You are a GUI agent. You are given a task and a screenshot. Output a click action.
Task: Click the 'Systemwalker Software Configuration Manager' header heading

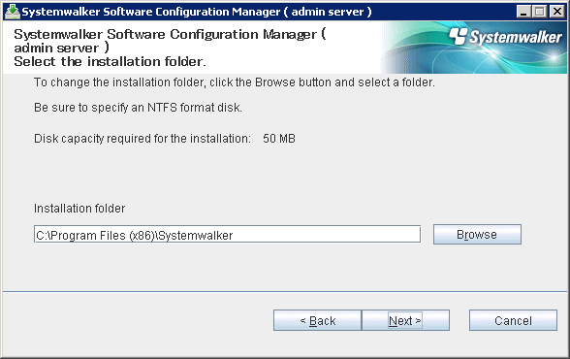(x=170, y=41)
